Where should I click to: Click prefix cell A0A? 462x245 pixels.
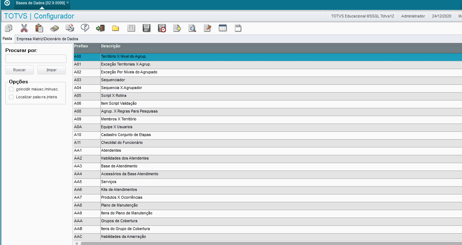coord(87,127)
